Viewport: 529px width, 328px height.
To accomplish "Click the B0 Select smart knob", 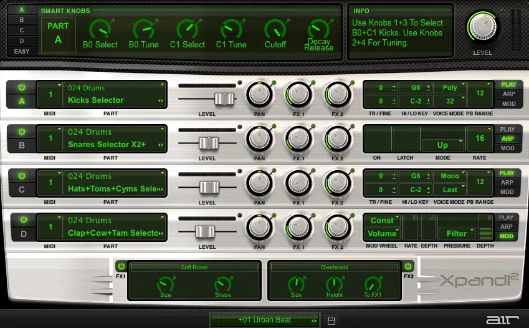I will 100,29.
